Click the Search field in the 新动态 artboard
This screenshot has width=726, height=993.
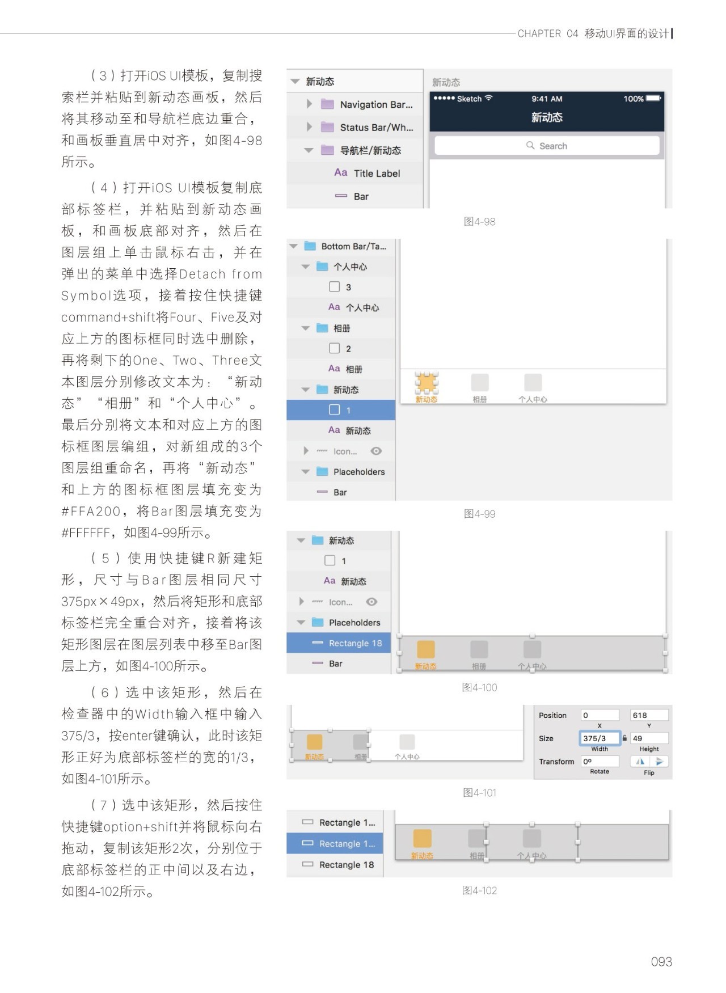tap(547, 145)
